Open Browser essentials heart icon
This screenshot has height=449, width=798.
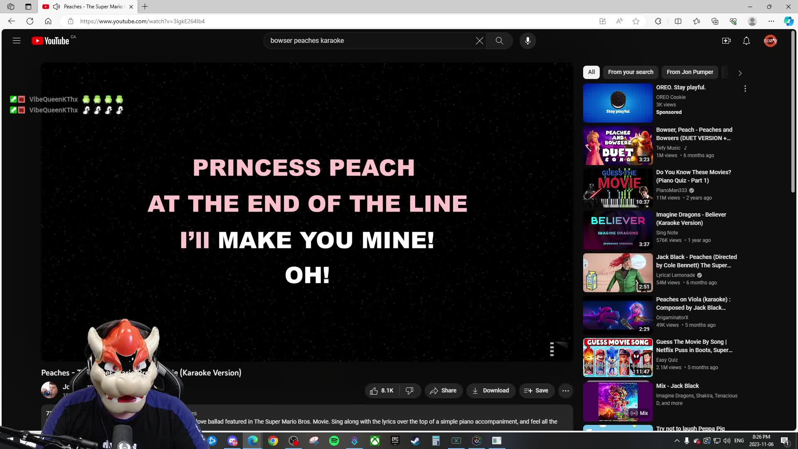tap(733, 21)
